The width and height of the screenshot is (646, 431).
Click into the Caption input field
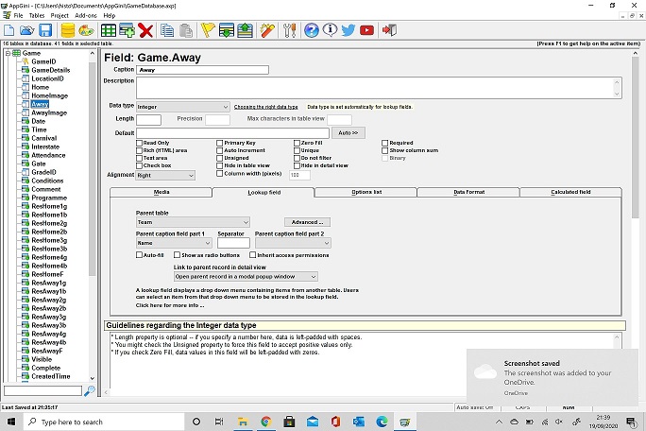[x=202, y=70]
